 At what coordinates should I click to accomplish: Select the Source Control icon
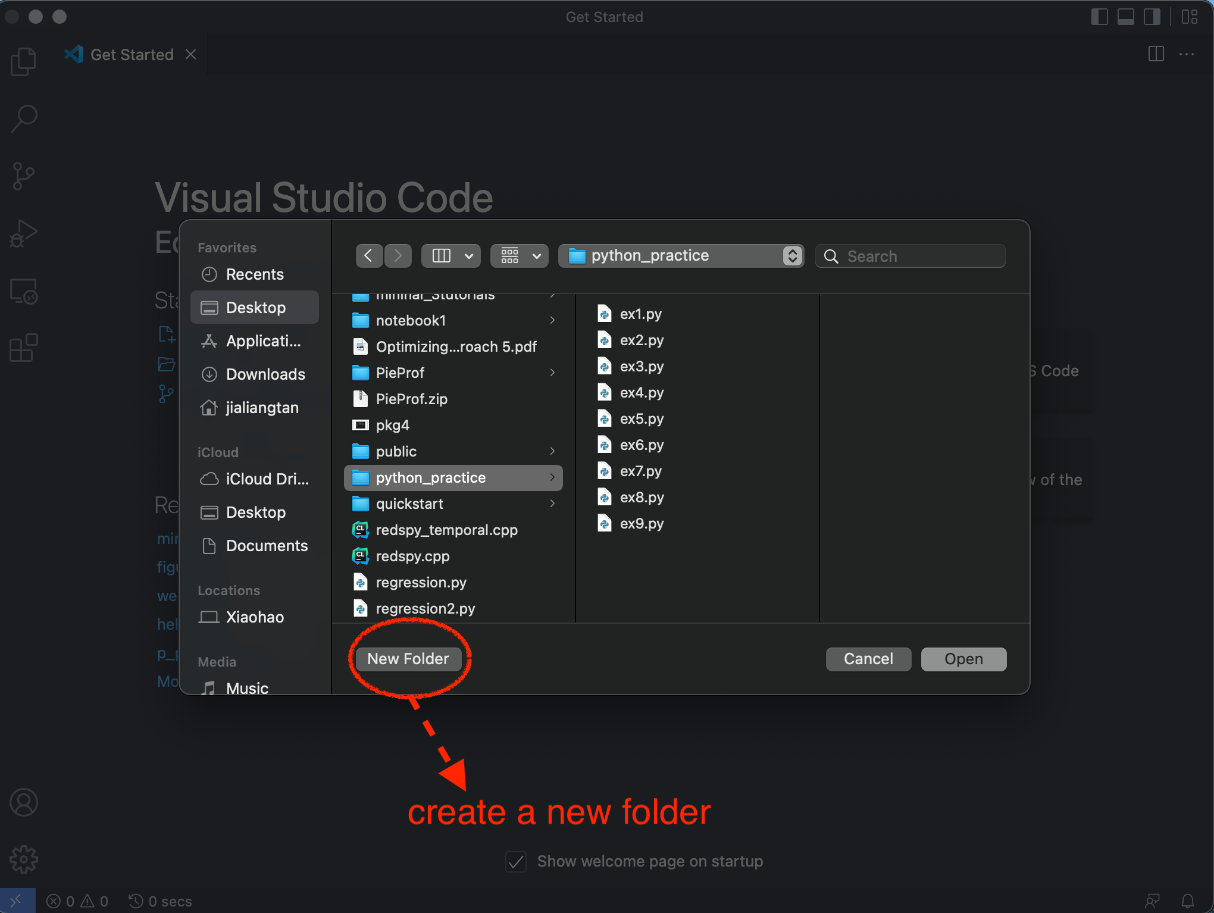(23, 176)
